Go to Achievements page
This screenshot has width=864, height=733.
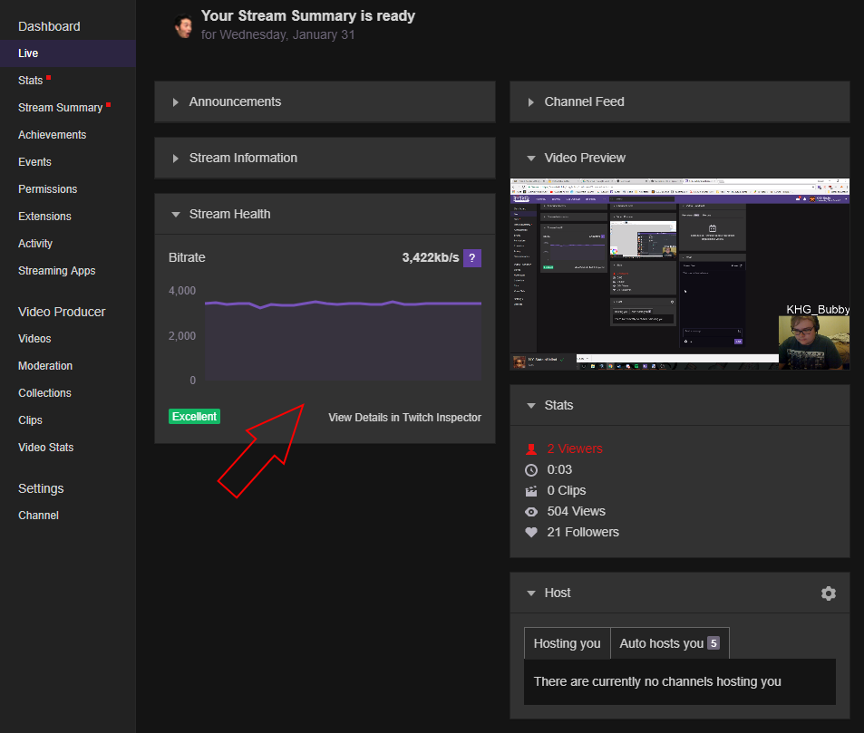(53, 135)
